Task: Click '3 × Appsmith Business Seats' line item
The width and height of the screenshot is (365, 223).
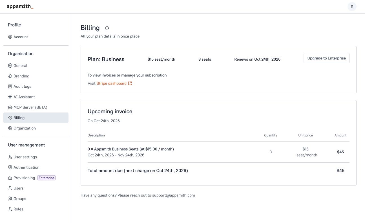Action: tap(131, 149)
